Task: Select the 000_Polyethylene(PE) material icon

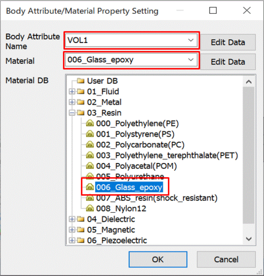Action: pos(90,123)
